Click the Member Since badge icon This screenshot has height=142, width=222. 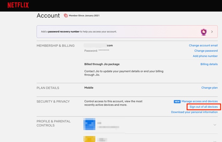click(x=66, y=15)
